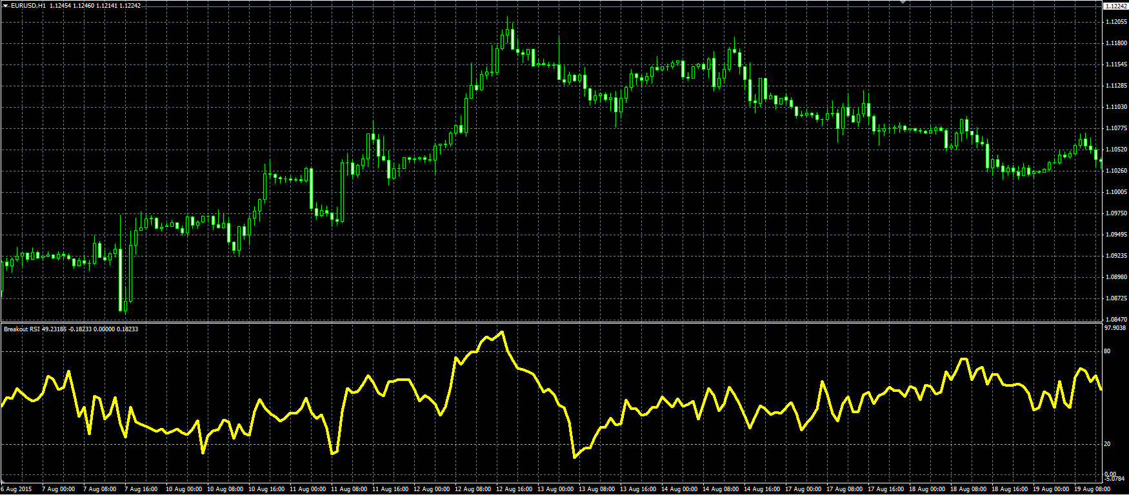This screenshot has width=1129, height=495.
Task: Click indicator scale maximum 97.9038
Action: click(x=1115, y=327)
